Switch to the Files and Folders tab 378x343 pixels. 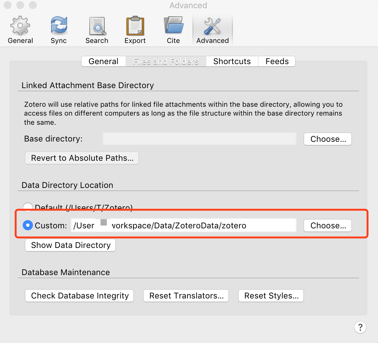coord(166,61)
